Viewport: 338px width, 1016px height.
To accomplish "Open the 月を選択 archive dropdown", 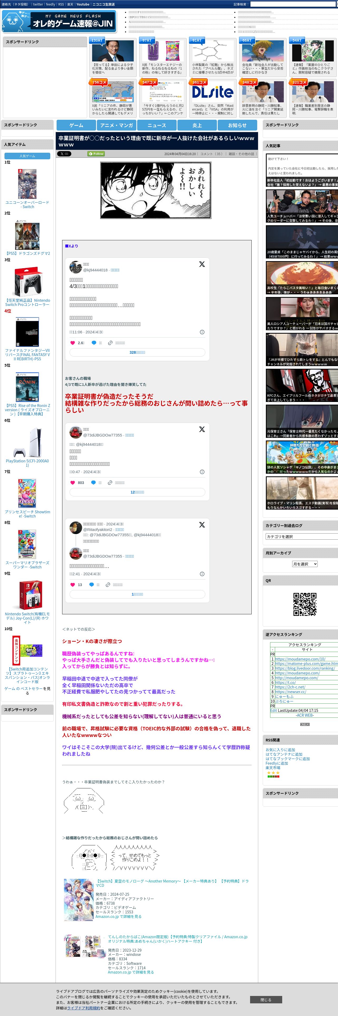I will pyautogui.click(x=305, y=564).
